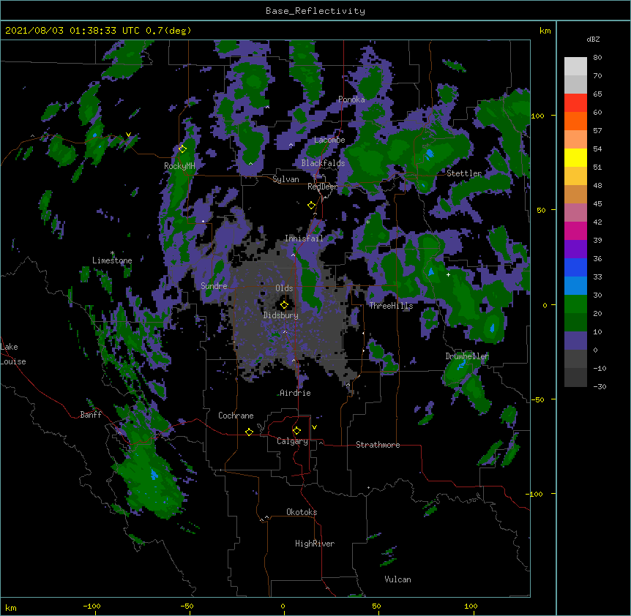Click the RedDeer city label
This screenshot has width=631, height=616.
[323, 187]
